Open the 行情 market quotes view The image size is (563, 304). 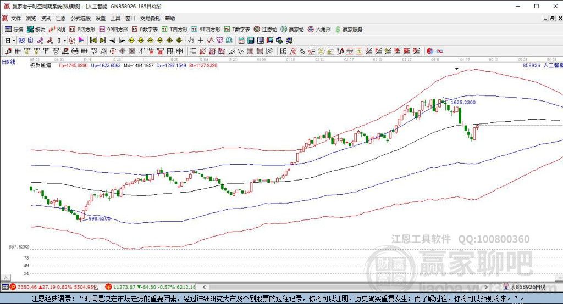[x=14, y=29]
